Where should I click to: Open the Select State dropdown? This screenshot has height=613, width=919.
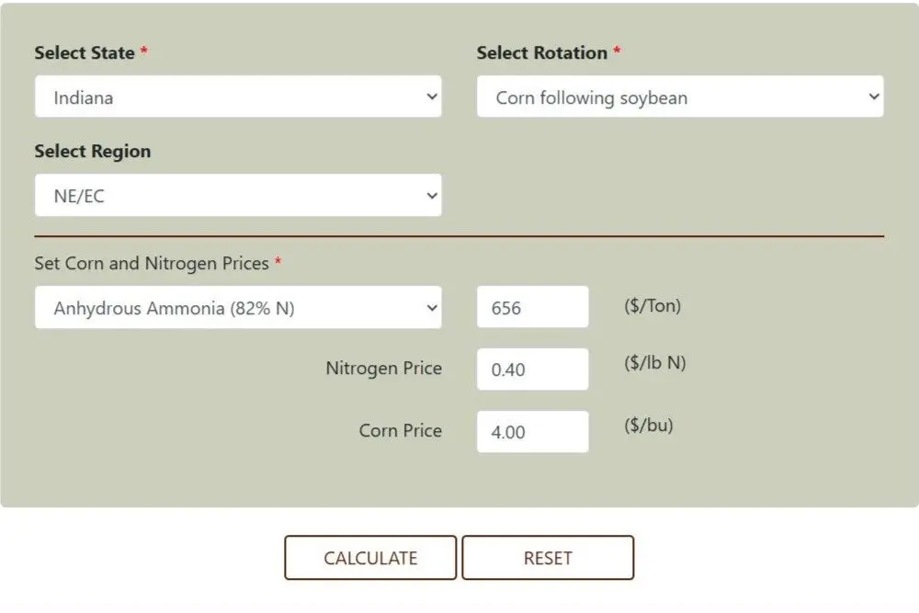click(238, 96)
